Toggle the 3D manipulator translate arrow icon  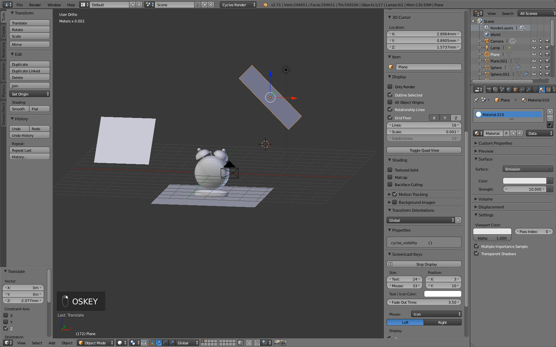coord(159,343)
